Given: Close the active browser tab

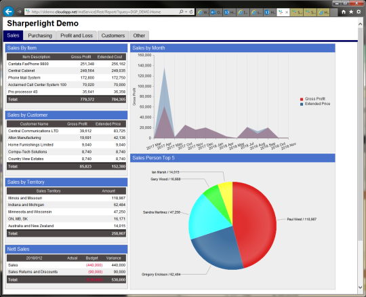Looking at the screenshot, I should click(x=287, y=12).
